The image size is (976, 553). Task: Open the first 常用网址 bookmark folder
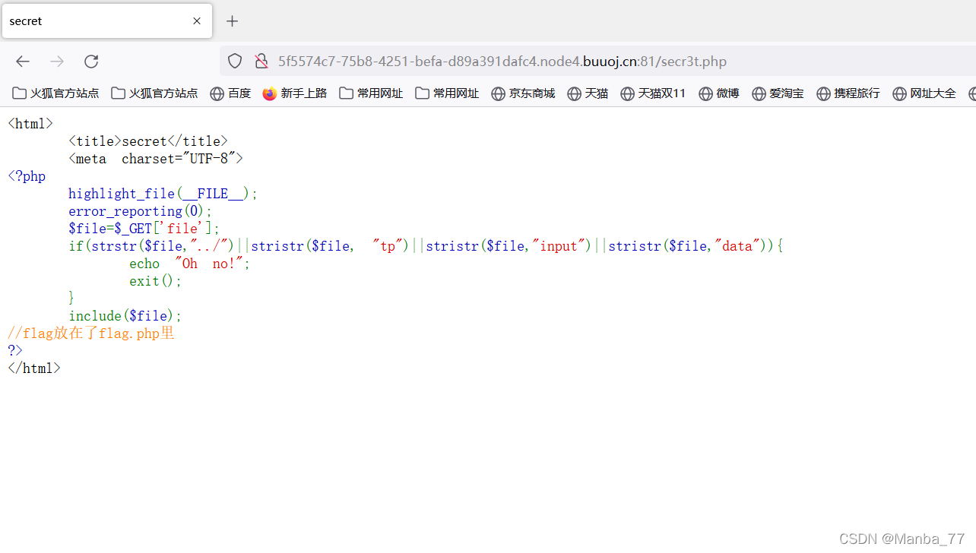[371, 93]
